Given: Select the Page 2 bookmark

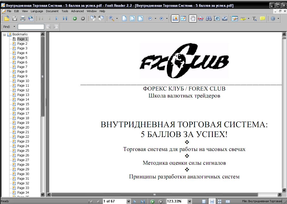Looking at the screenshot, I should [x=22, y=43].
